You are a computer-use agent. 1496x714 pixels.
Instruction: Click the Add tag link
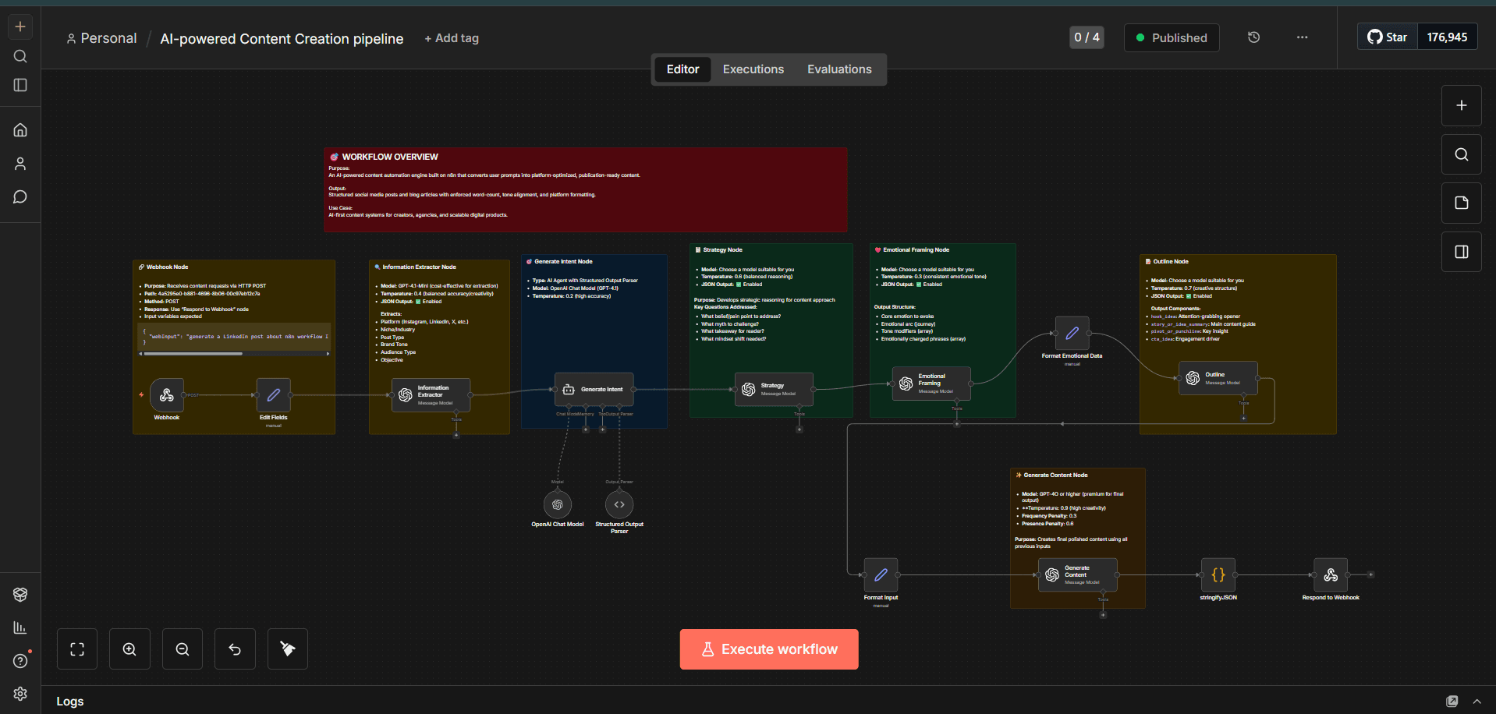pyautogui.click(x=452, y=38)
